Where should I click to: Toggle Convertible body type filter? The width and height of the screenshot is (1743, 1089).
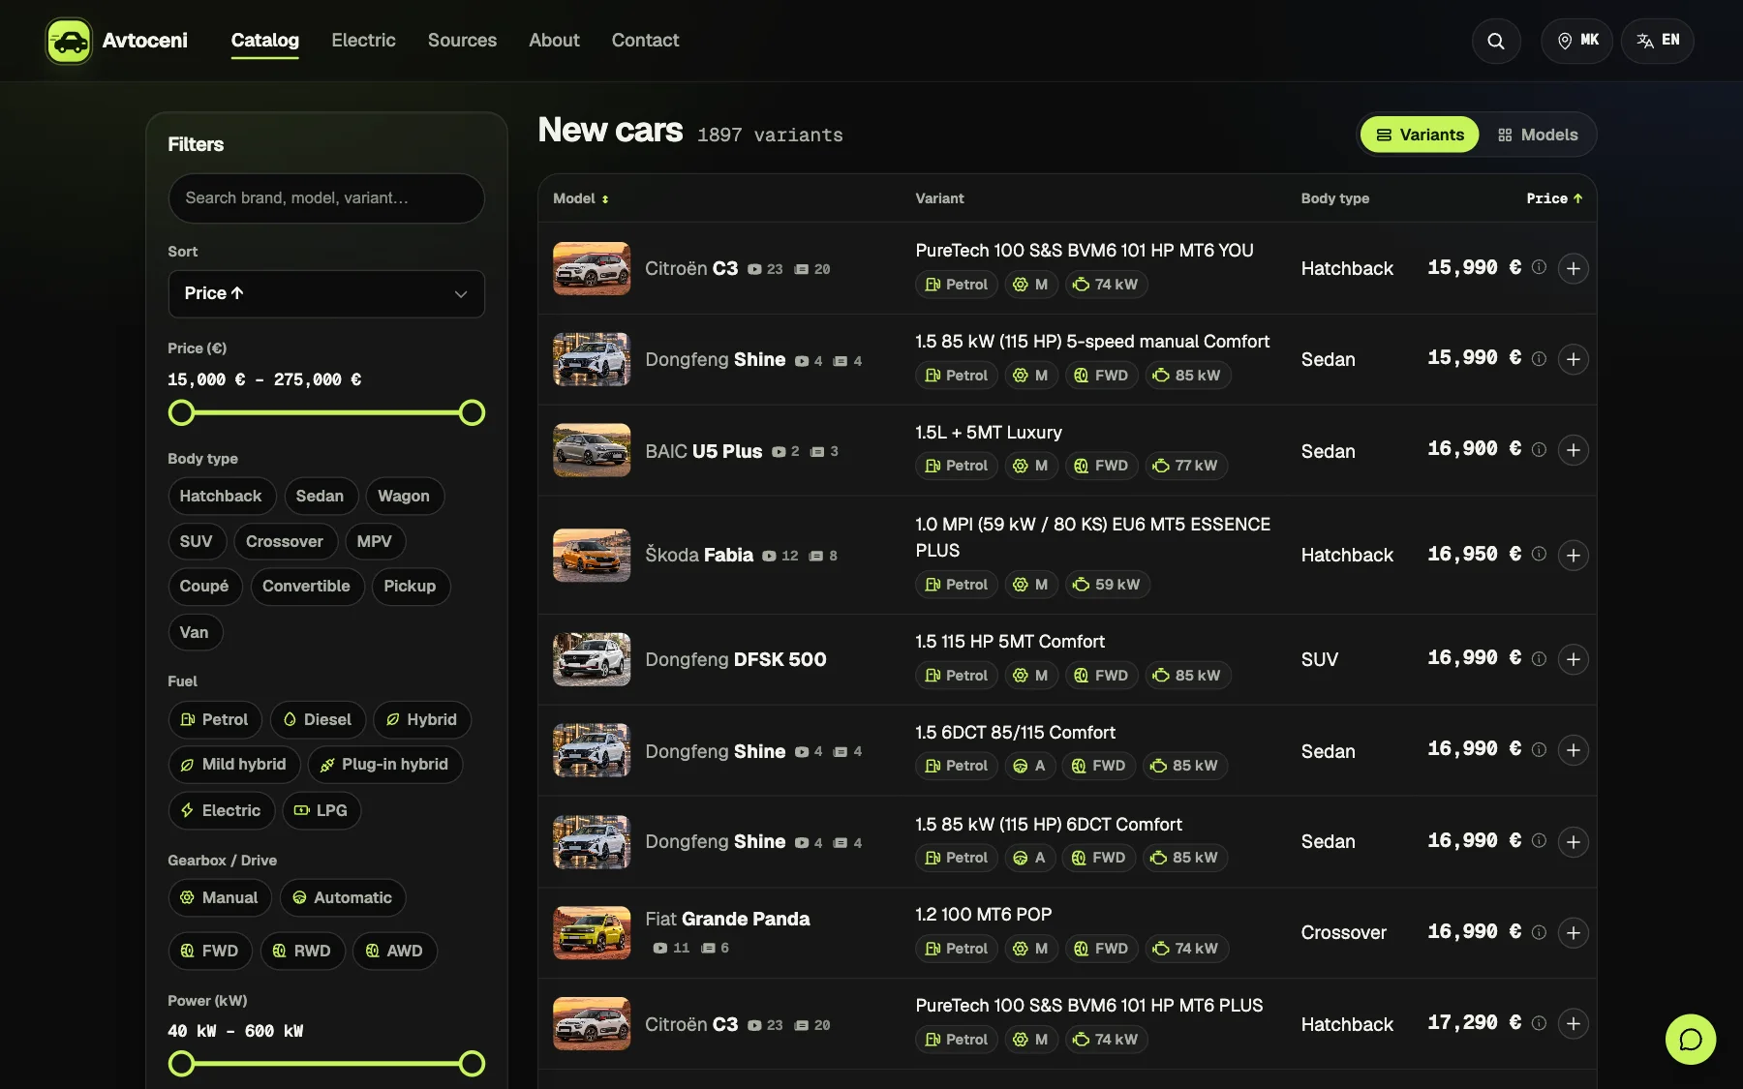pyautogui.click(x=307, y=587)
